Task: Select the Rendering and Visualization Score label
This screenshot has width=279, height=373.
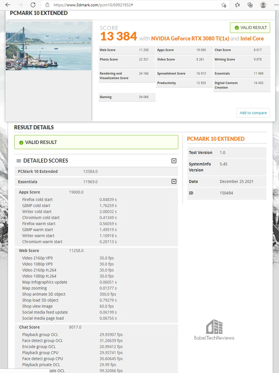Action: pyautogui.click(x=114, y=76)
